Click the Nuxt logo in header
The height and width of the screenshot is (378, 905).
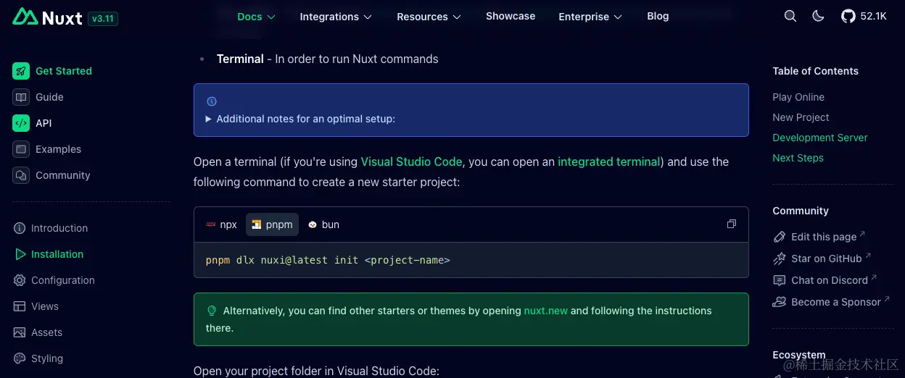click(x=47, y=17)
